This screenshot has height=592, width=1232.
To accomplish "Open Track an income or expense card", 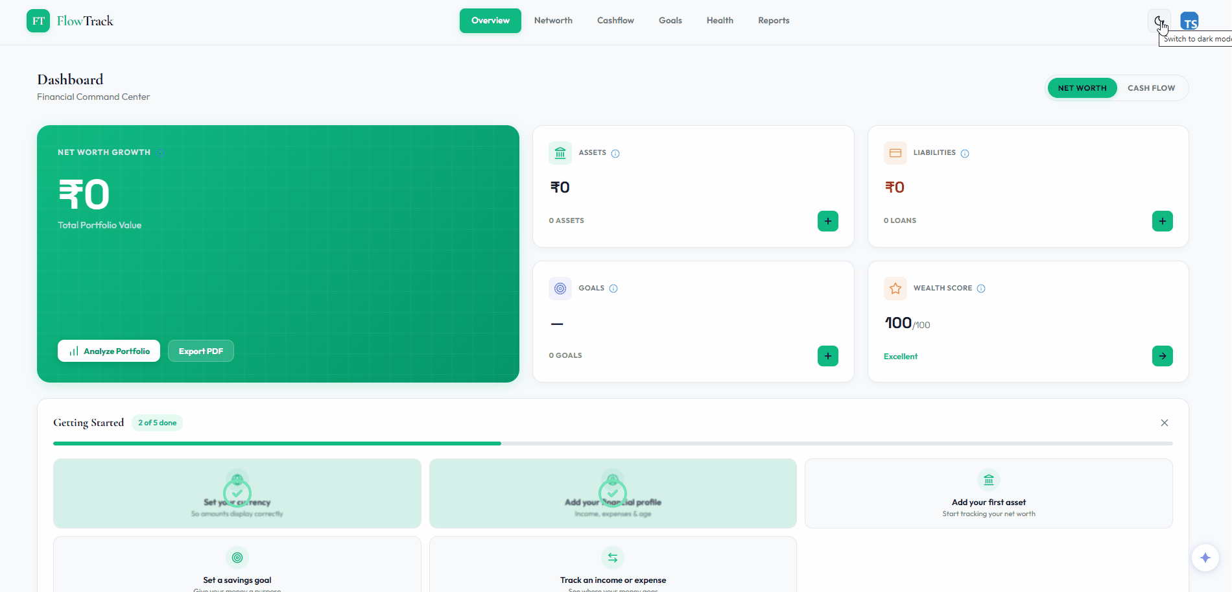I will [613, 564].
